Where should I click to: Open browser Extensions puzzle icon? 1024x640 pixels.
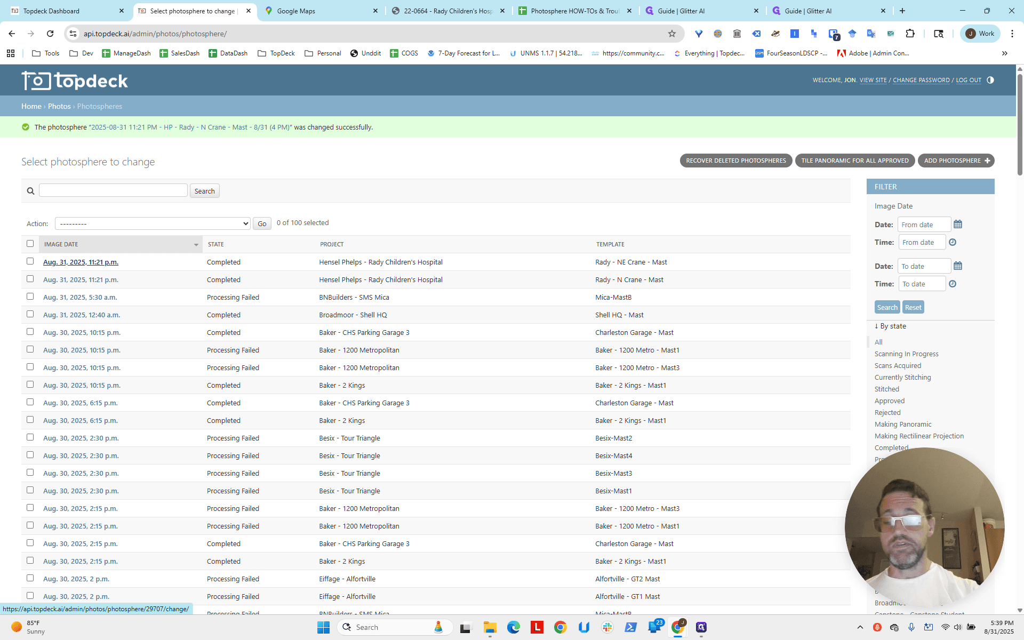pos(910,34)
